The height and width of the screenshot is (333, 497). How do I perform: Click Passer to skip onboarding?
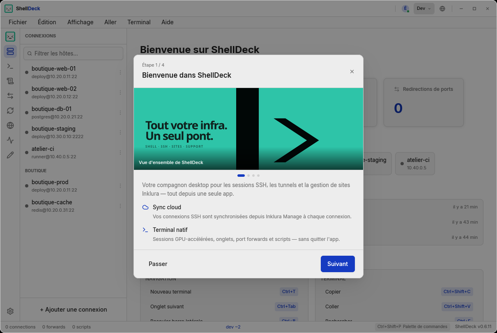(x=158, y=264)
